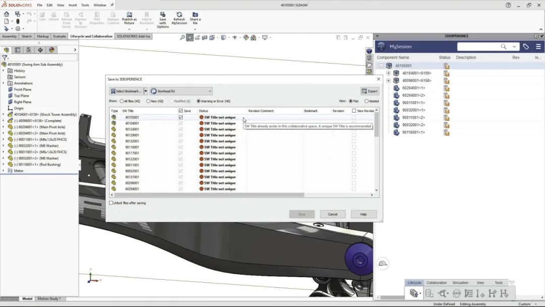Select Warning or Error (40) radio button

click(x=198, y=101)
